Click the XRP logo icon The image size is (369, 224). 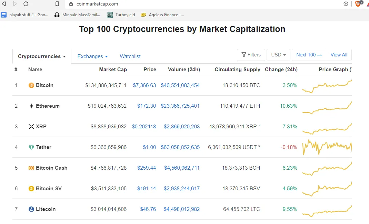31,127
